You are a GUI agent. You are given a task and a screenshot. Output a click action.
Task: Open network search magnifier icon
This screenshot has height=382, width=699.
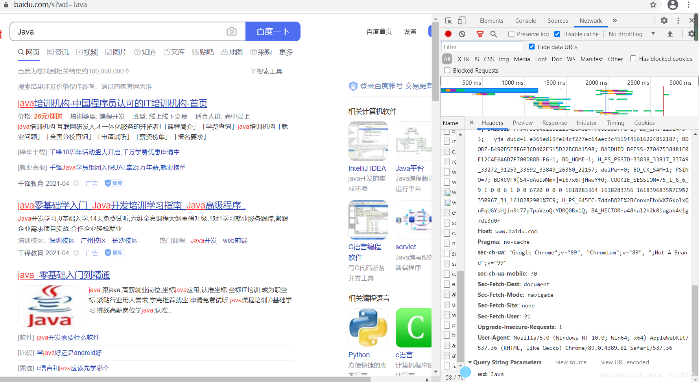(x=494, y=34)
